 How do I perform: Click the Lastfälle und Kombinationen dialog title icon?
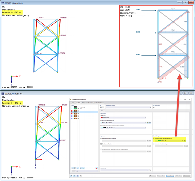(x=71, y=99)
